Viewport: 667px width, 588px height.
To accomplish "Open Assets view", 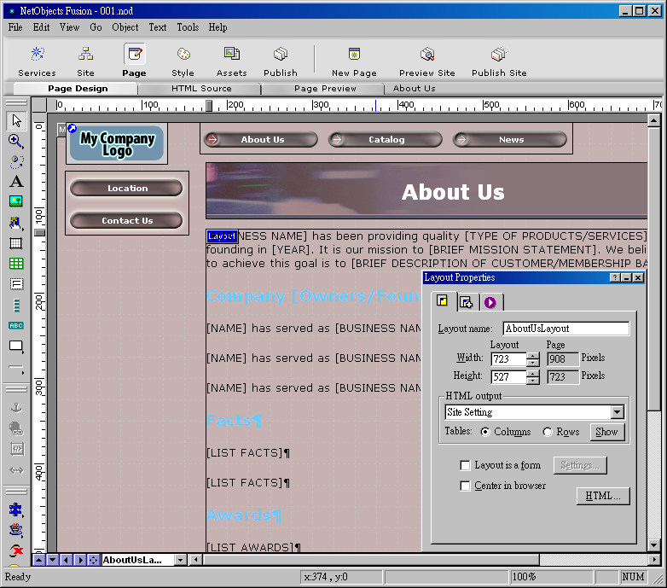I will click(x=231, y=61).
